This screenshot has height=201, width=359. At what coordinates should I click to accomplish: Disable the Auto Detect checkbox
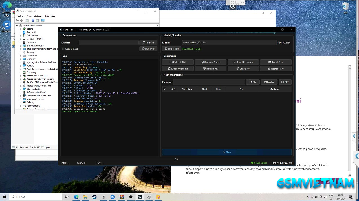coord(63,49)
